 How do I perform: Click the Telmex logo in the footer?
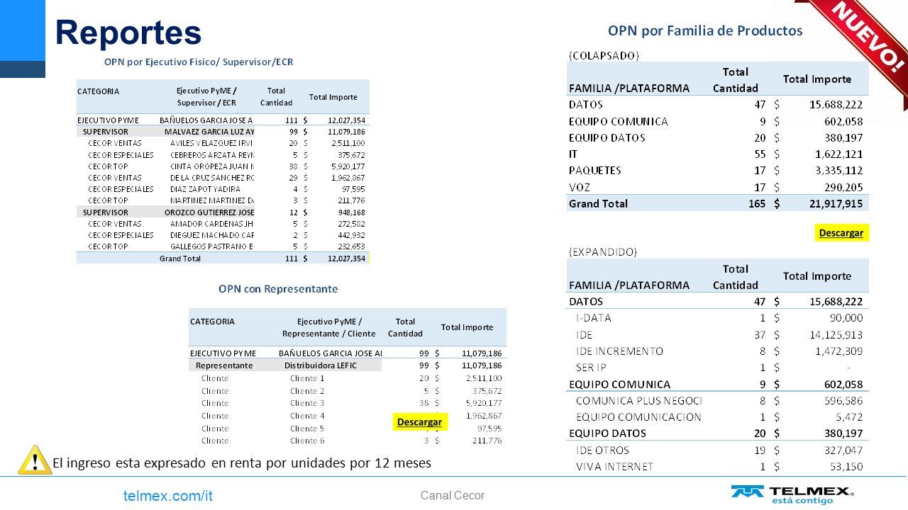[792, 495]
